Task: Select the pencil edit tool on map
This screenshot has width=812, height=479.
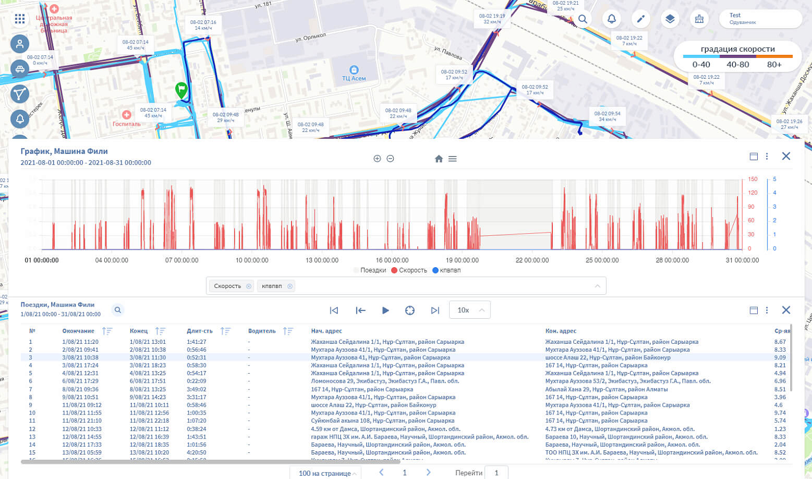Action: tap(641, 19)
